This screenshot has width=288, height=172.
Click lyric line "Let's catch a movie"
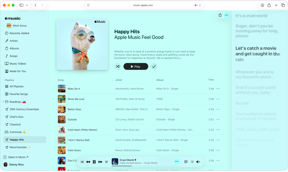pos(256,48)
